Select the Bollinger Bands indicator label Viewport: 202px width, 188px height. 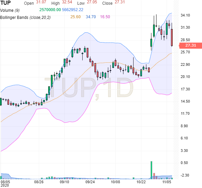(x=25, y=18)
